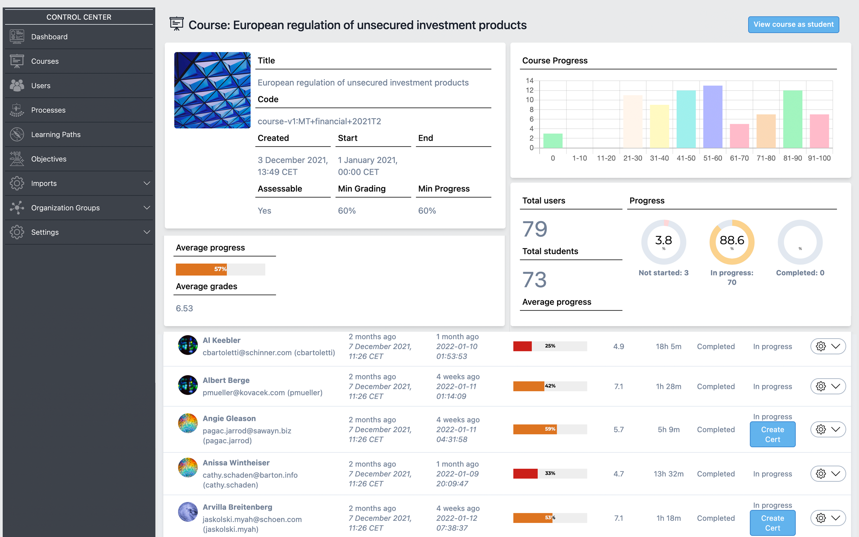This screenshot has height=537, width=859.
Task: Click the Processes sidebar icon
Action: (x=16, y=110)
